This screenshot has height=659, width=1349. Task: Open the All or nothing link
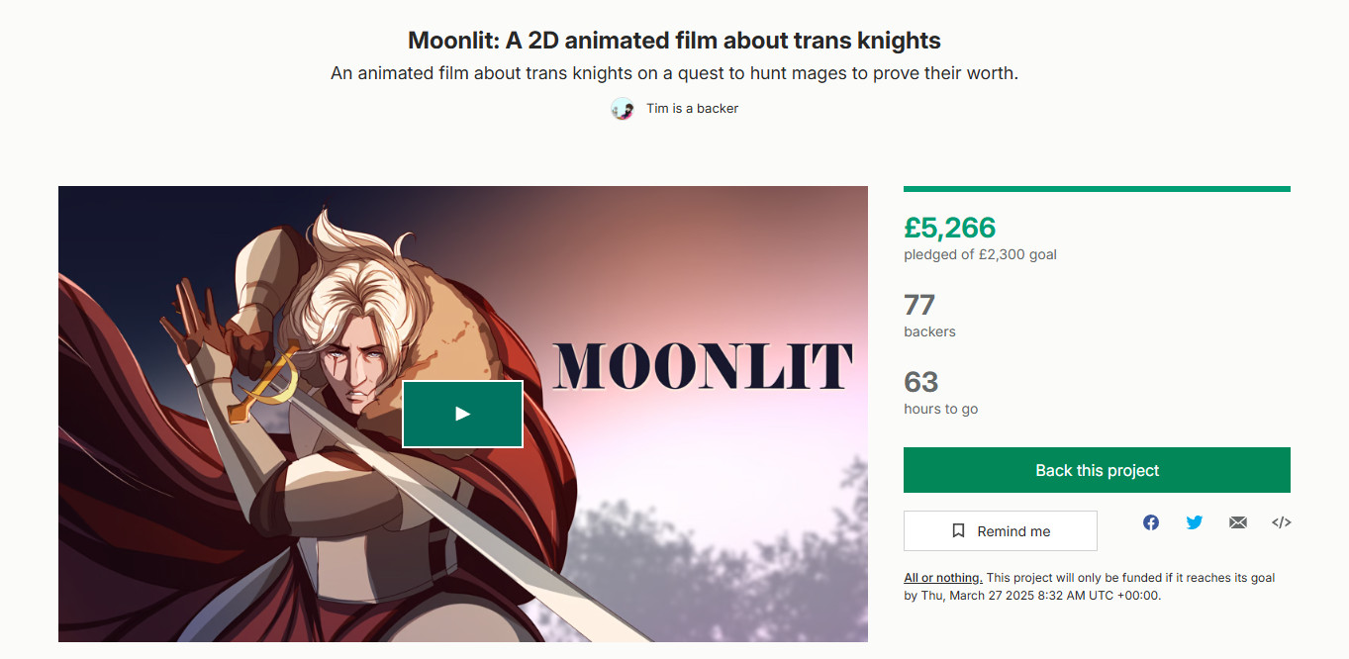(x=943, y=578)
